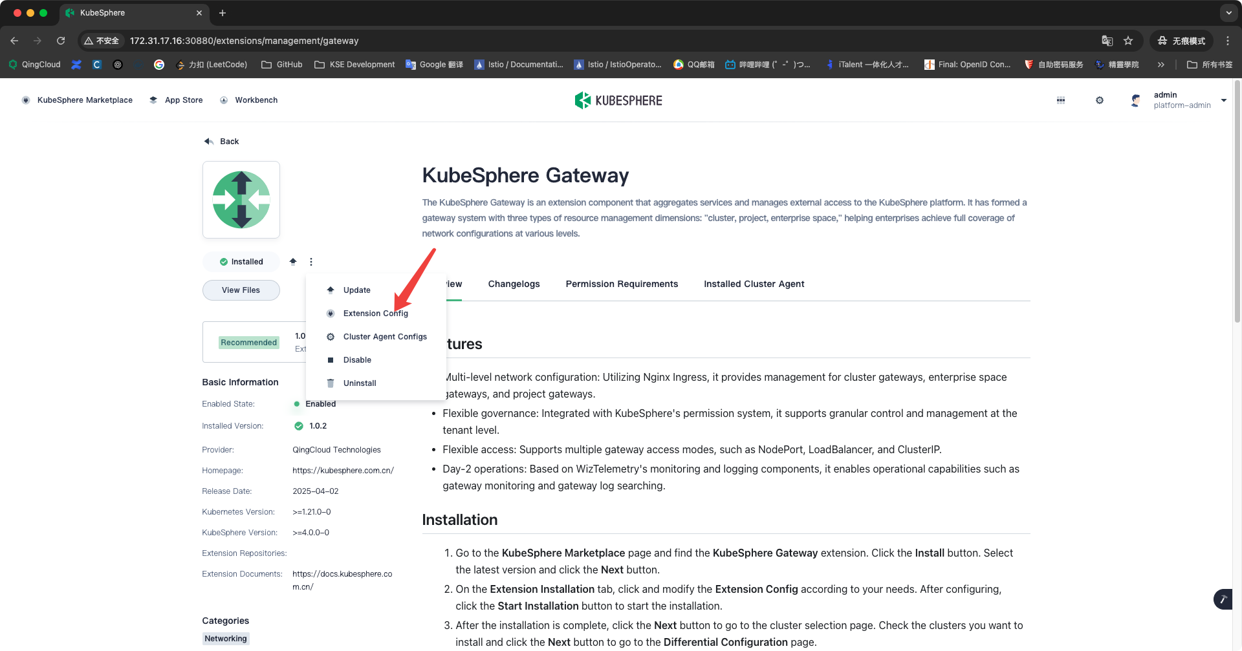Click the Back arrow link
This screenshot has height=651, width=1242.
point(221,141)
